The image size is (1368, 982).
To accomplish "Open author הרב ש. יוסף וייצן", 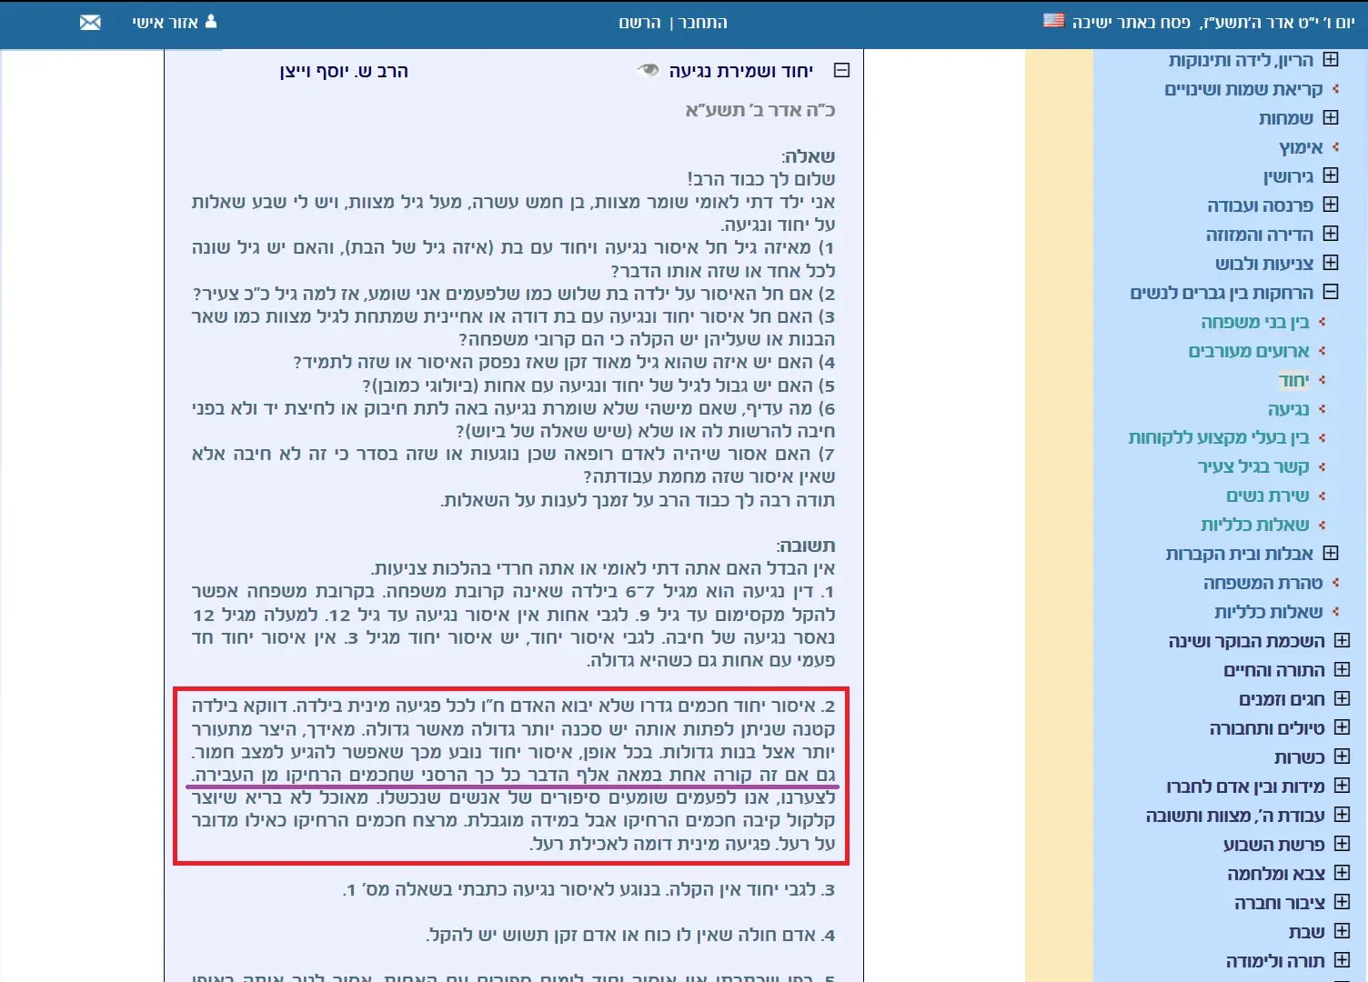I will click(344, 71).
